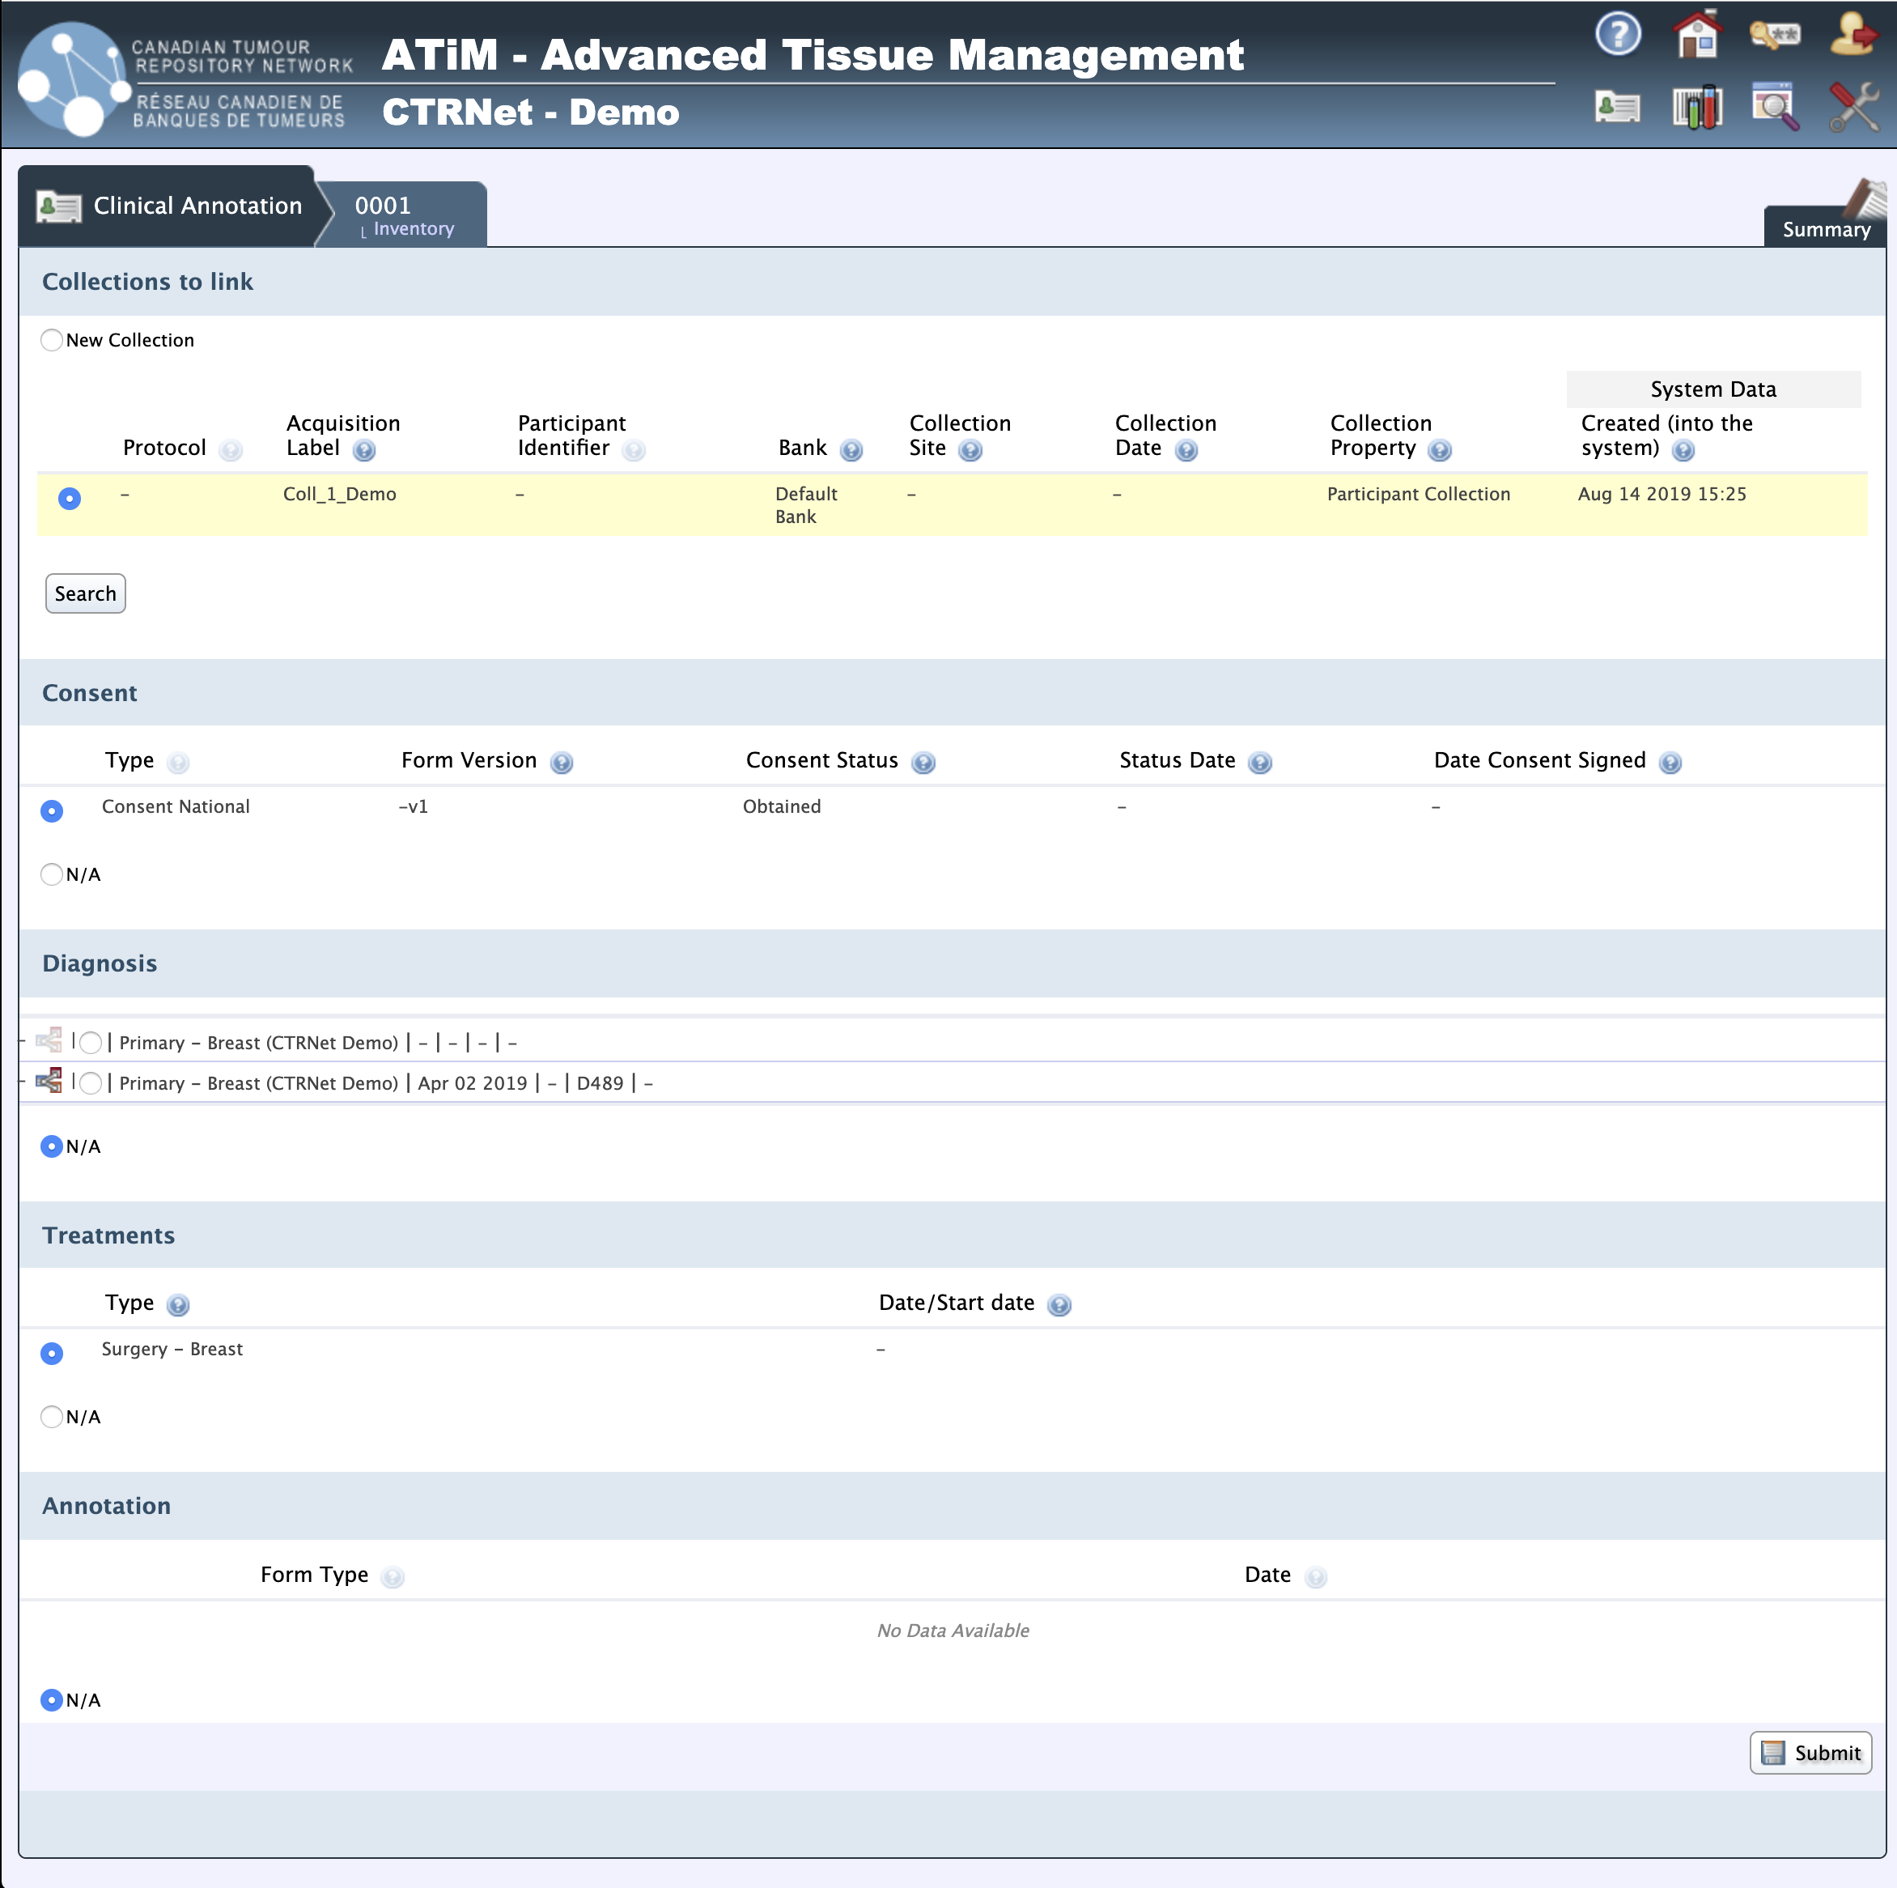Select N/A option under Treatments

pyautogui.click(x=52, y=1417)
